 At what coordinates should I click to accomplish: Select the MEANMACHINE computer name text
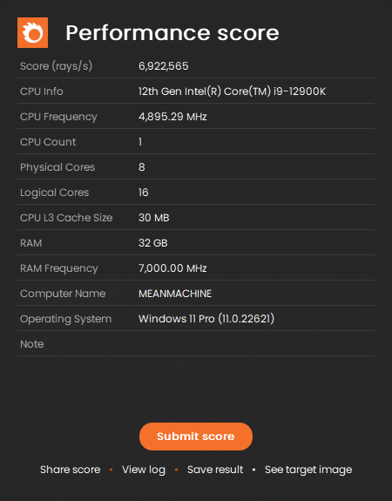[175, 294]
